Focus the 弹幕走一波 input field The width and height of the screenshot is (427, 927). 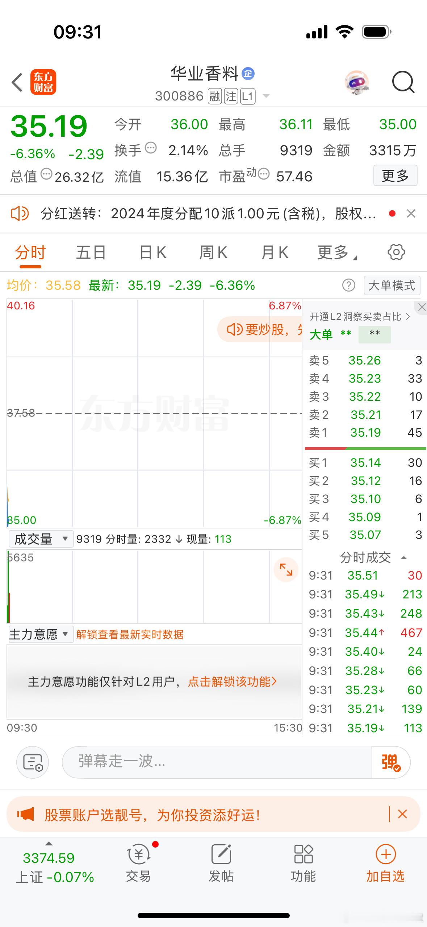pos(217,762)
